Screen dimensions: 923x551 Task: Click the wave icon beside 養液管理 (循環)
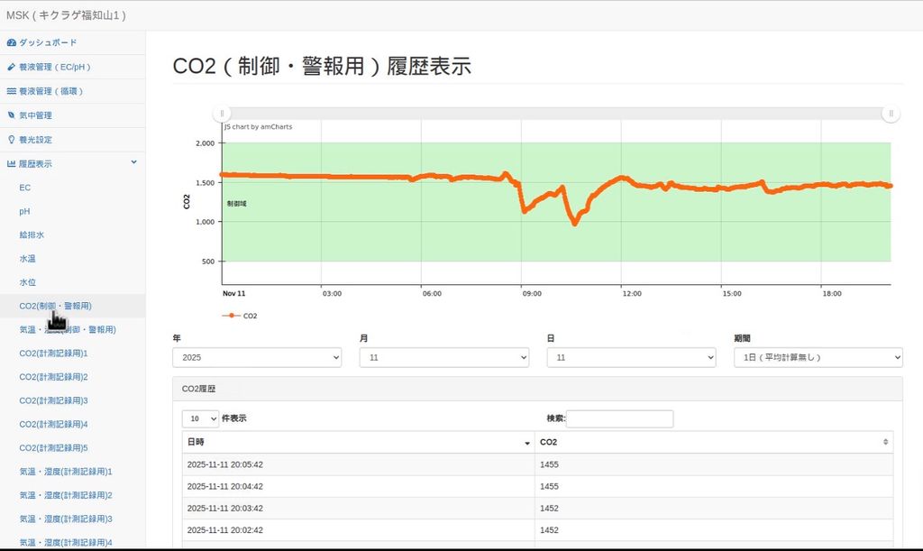click(x=12, y=91)
